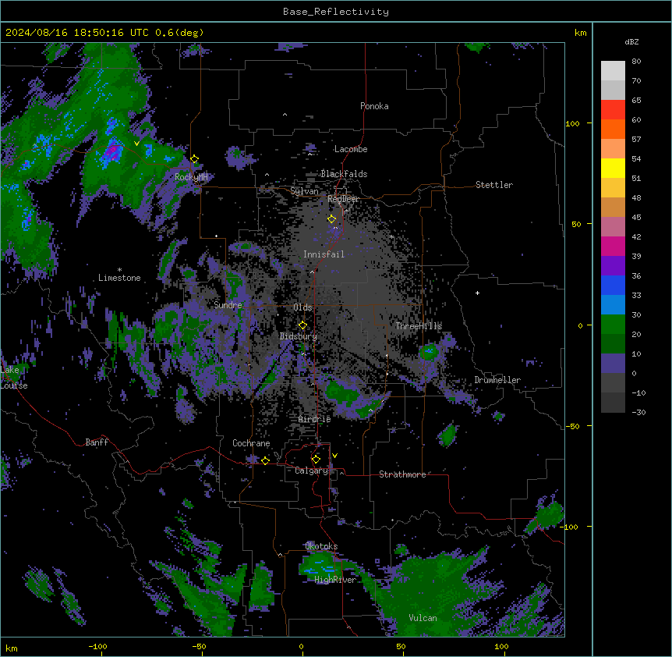Select the RockyMH label
This screenshot has height=657, width=672.
191,177
